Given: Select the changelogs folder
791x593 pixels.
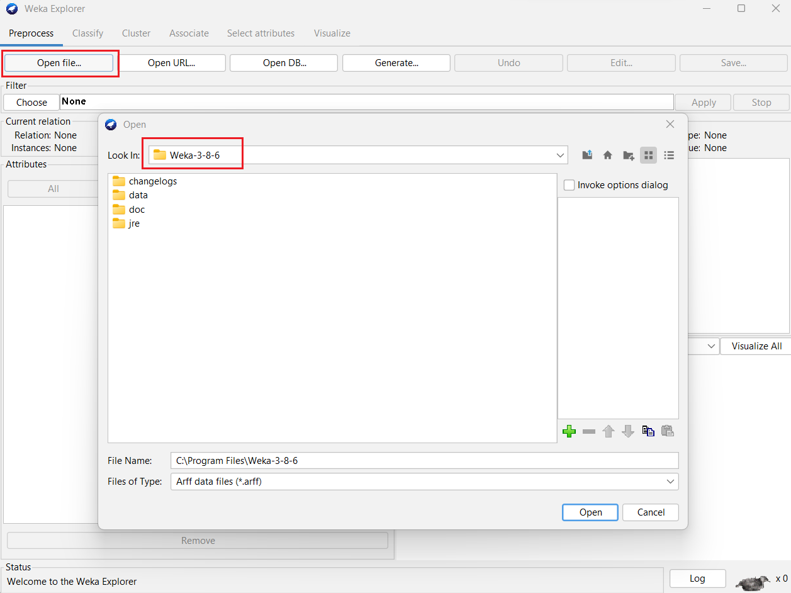Looking at the screenshot, I should 145,181.
